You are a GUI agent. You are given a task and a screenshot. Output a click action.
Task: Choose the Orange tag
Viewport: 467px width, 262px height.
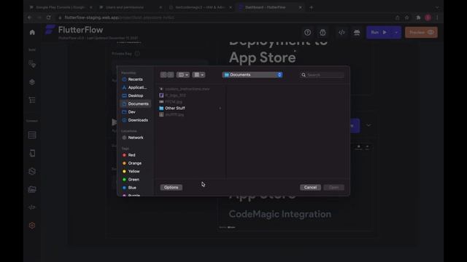131,163
